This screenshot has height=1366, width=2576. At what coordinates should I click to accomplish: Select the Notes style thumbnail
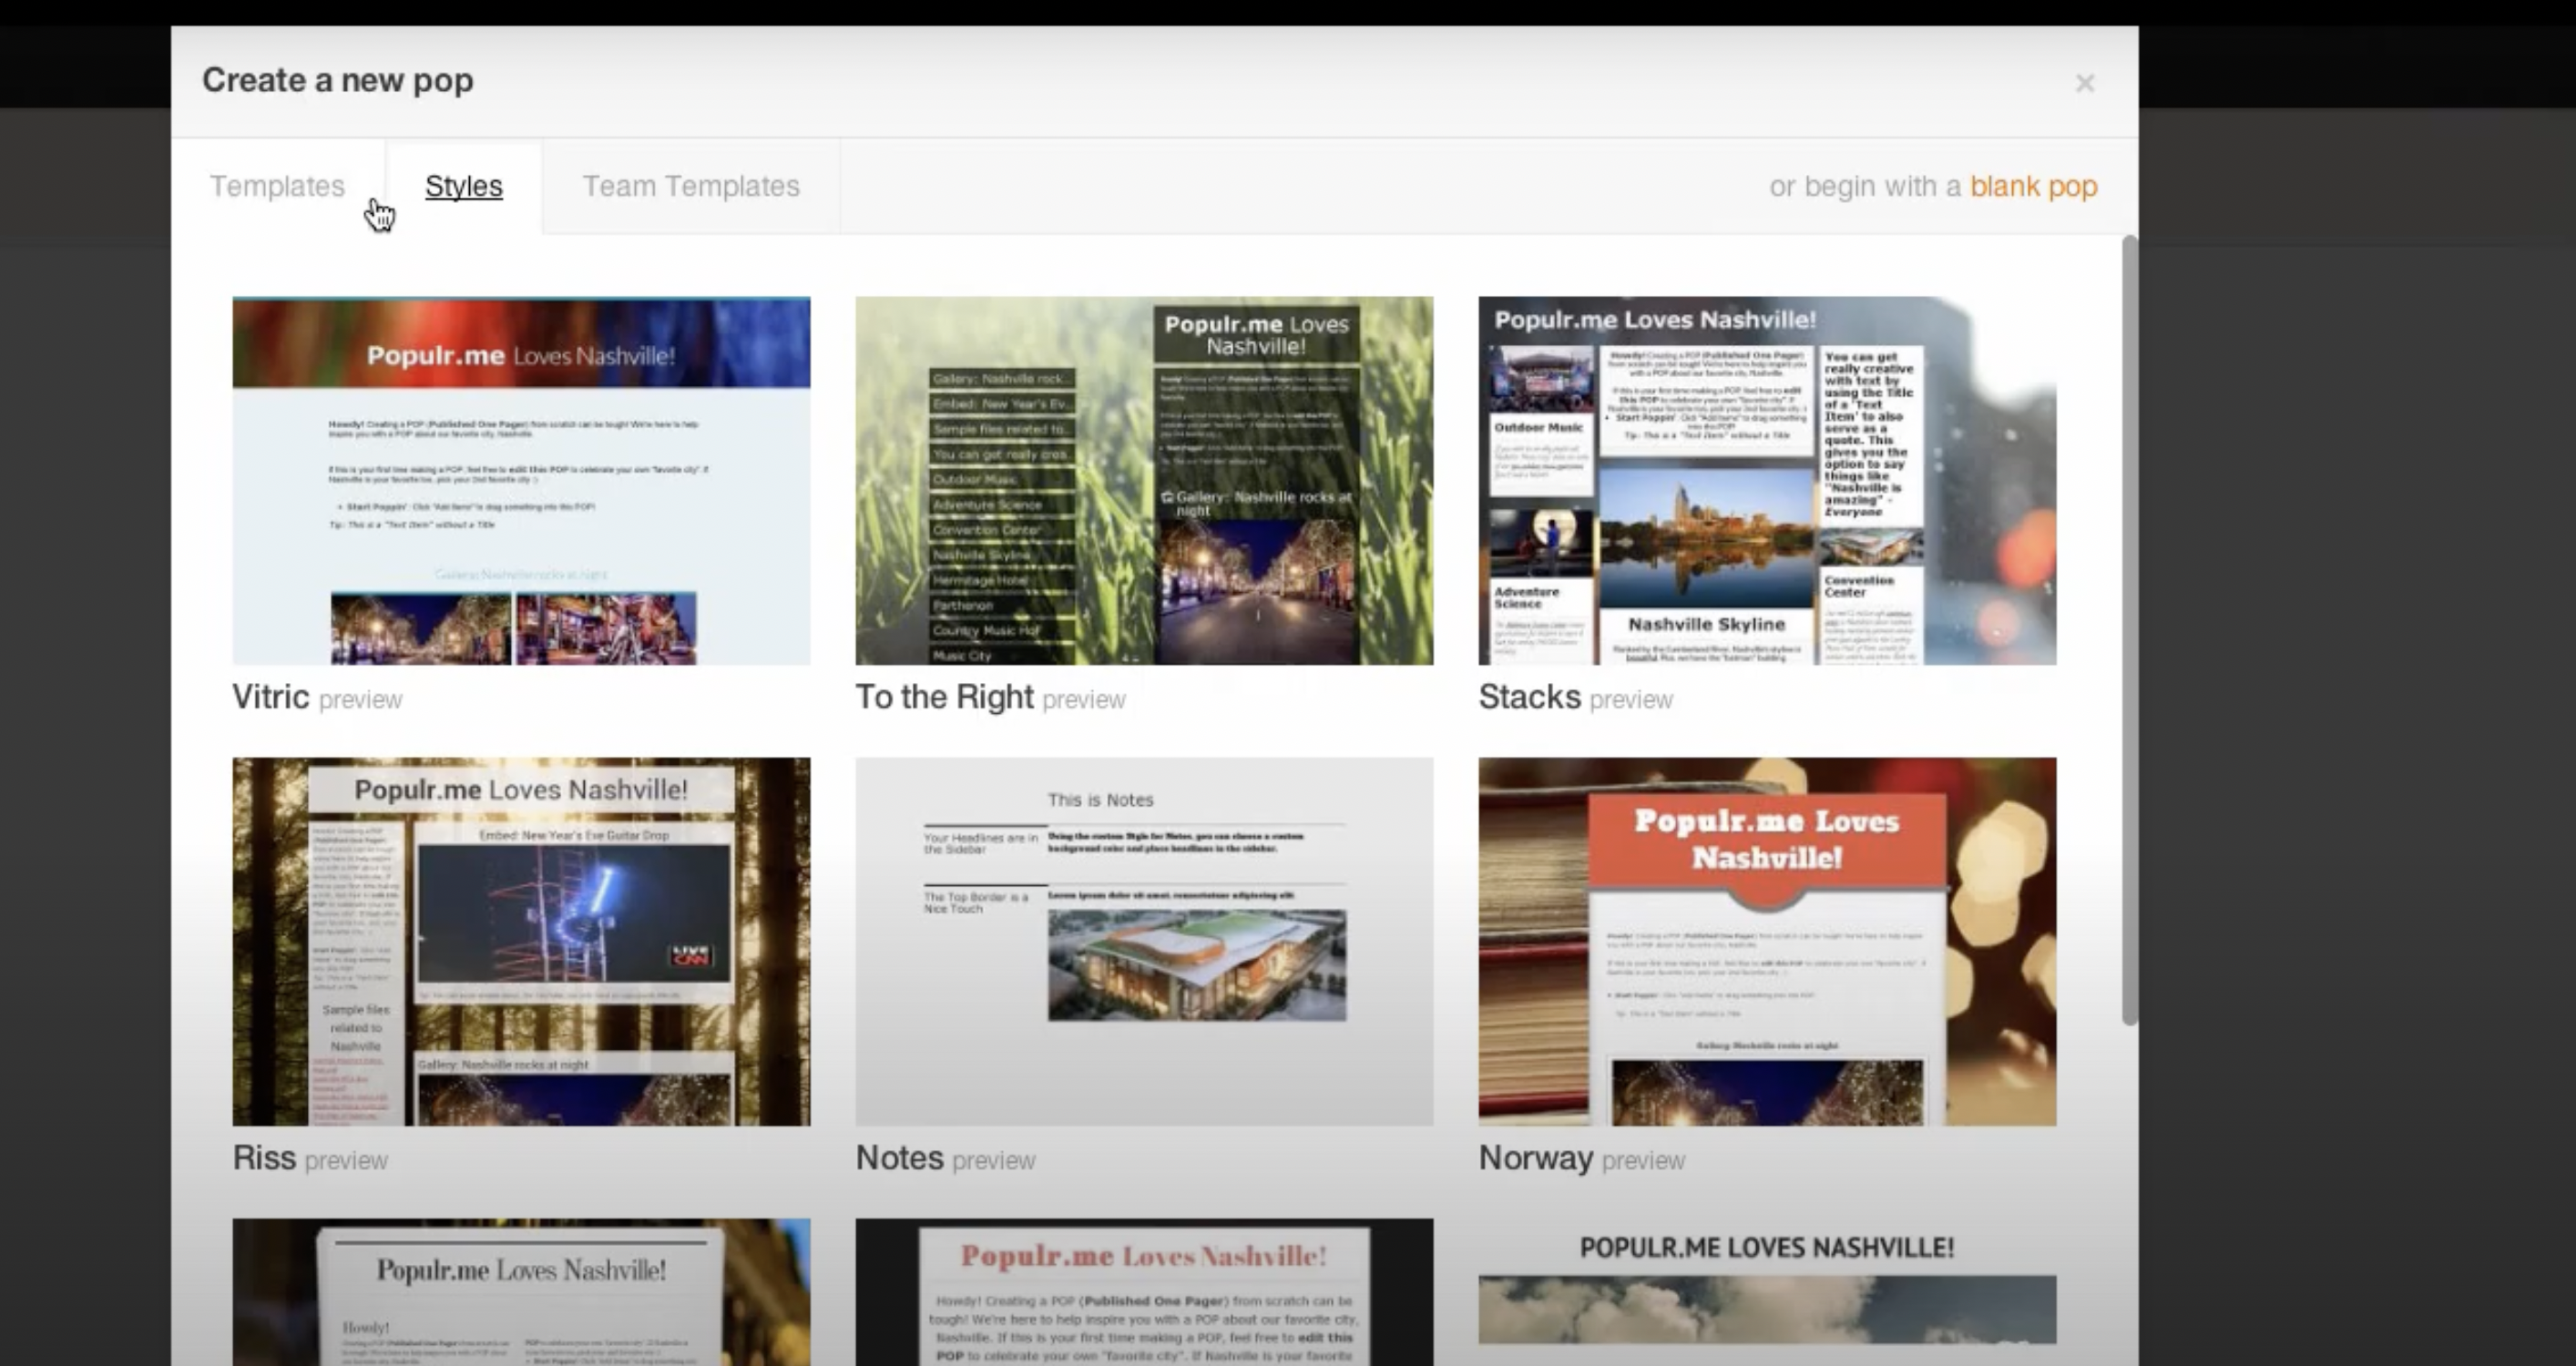point(1144,940)
